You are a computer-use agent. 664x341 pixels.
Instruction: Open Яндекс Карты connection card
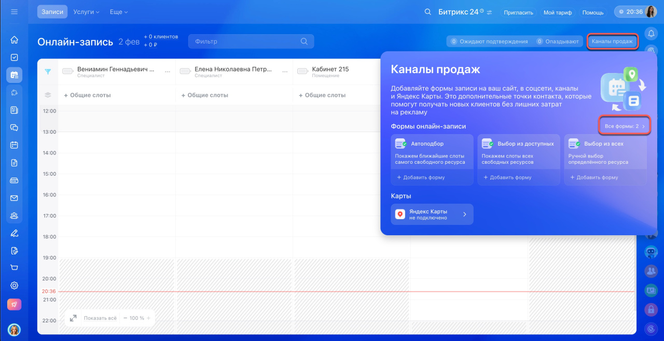point(432,214)
